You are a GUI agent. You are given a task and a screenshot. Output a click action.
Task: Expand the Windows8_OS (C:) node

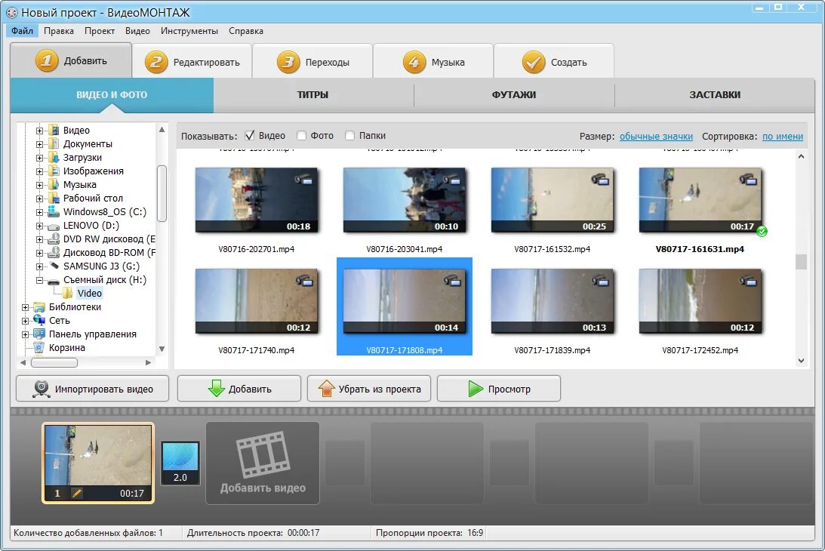[39, 212]
